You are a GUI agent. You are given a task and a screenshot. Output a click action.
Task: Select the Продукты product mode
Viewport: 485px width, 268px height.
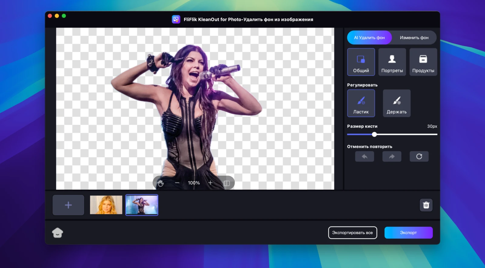coord(423,62)
